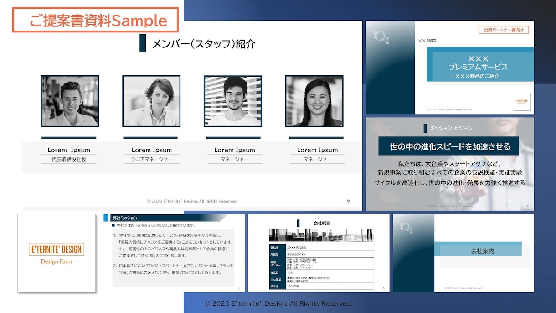Click mission point 2 about ビジネスパートナー

tap(173, 269)
